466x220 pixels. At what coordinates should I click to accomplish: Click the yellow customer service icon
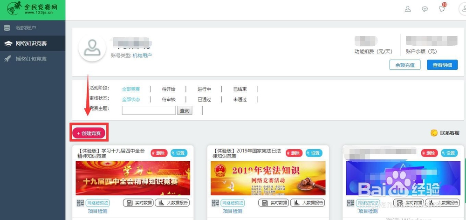point(434,133)
